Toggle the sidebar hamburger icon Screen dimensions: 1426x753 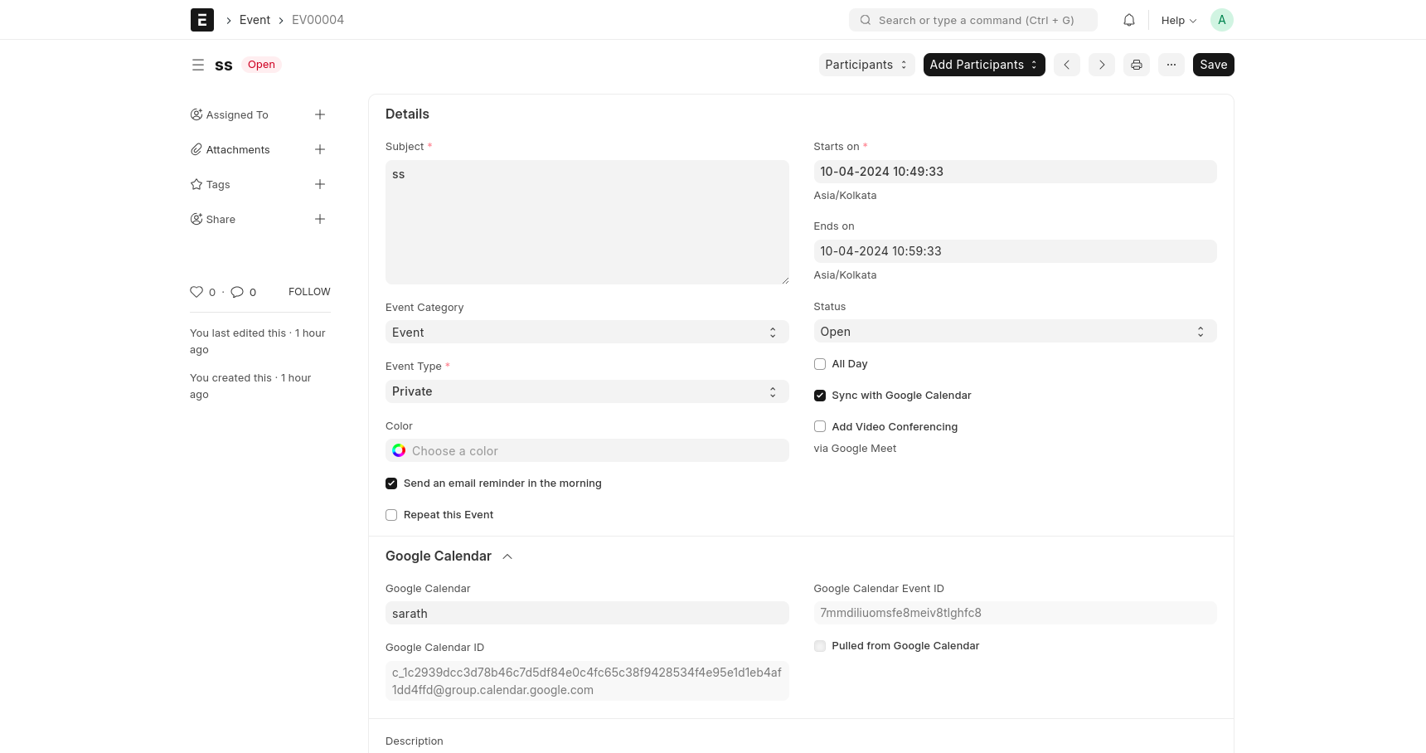(197, 65)
